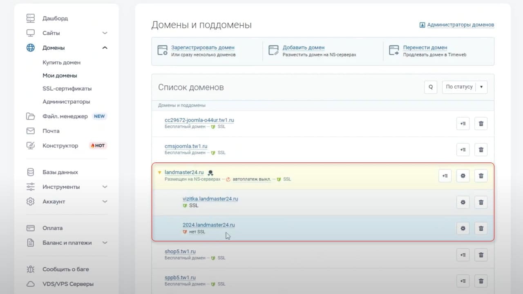Image resolution: width=523 pixels, height=294 pixels.
Task: Click the Инструменты sliders icon
Action: click(x=31, y=187)
